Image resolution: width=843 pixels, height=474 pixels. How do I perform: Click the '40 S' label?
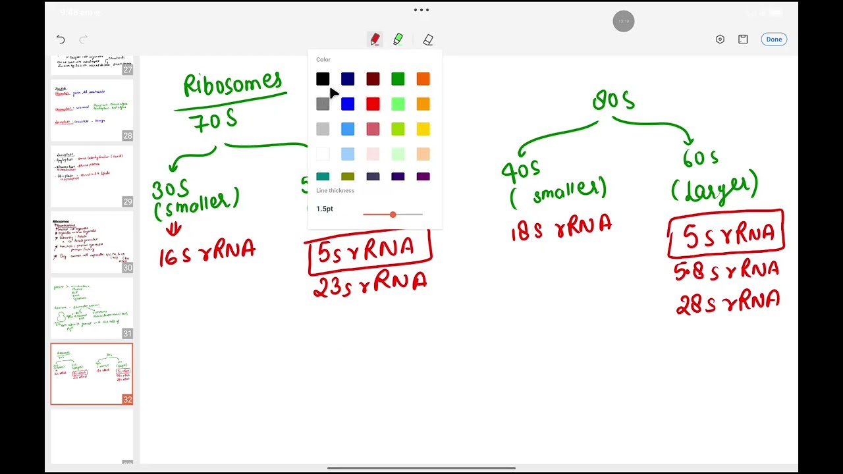click(520, 171)
